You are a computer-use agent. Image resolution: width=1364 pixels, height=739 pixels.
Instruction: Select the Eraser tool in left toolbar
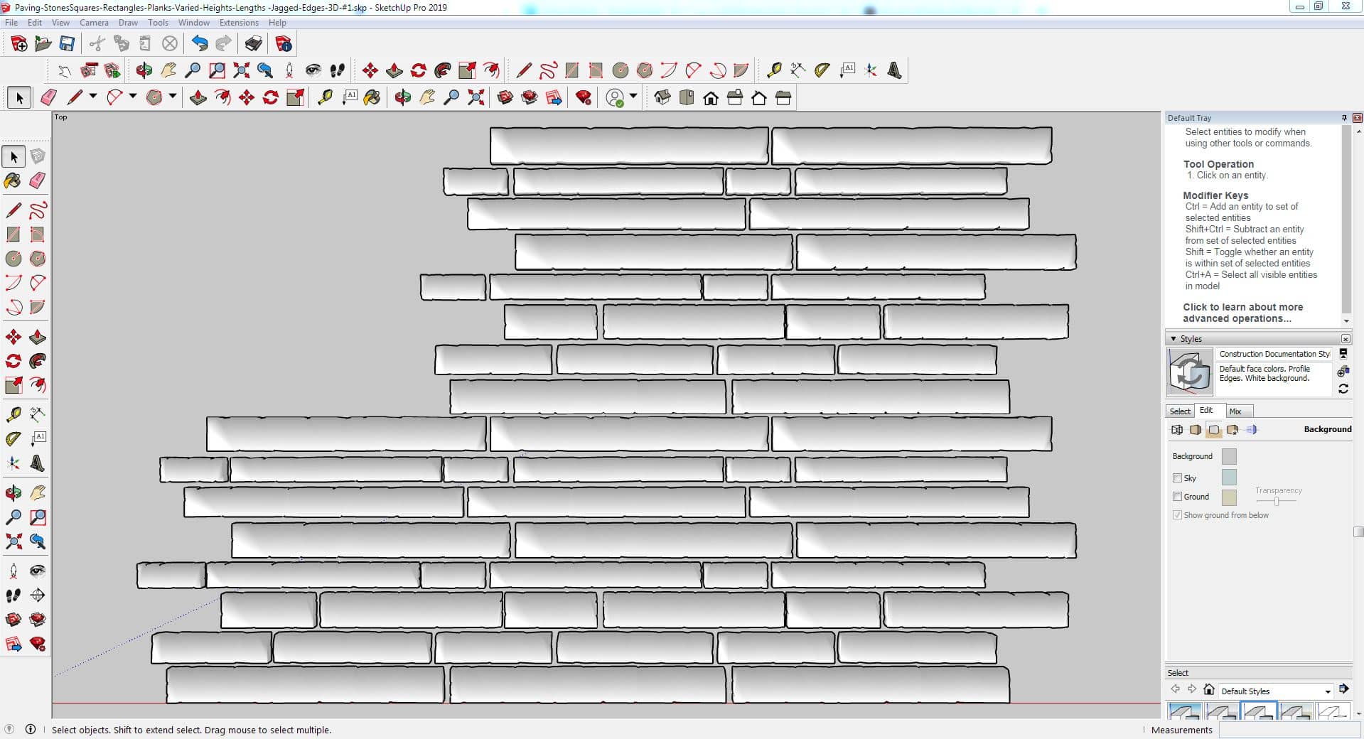pyautogui.click(x=38, y=180)
